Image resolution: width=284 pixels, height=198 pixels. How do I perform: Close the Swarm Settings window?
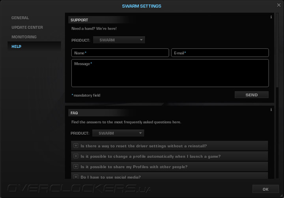[279, 5]
